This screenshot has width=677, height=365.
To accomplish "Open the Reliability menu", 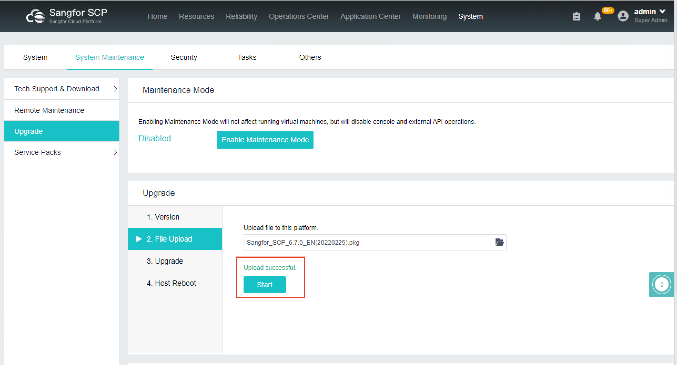I will tap(241, 16).
